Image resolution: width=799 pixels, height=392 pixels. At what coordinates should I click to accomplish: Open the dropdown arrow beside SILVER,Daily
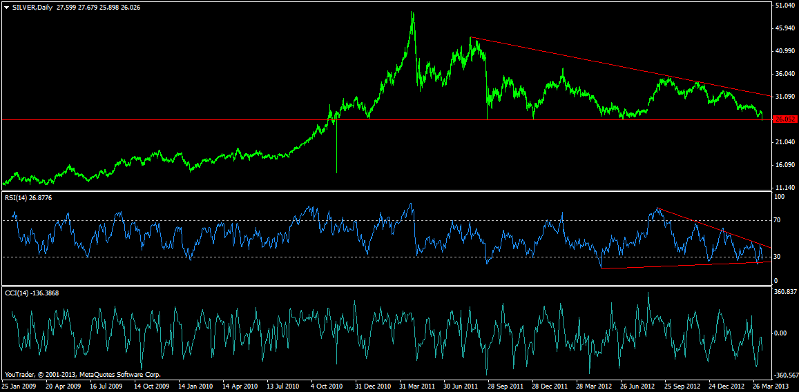pos(7,7)
